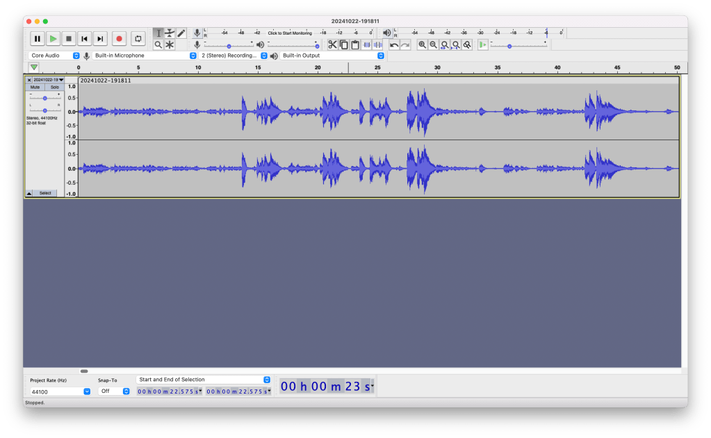The image size is (711, 438).
Task: Click the track's Select button
Action: coord(45,193)
